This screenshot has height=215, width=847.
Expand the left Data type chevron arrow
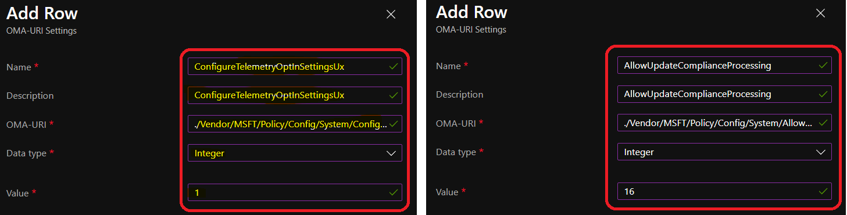tap(392, 153)
